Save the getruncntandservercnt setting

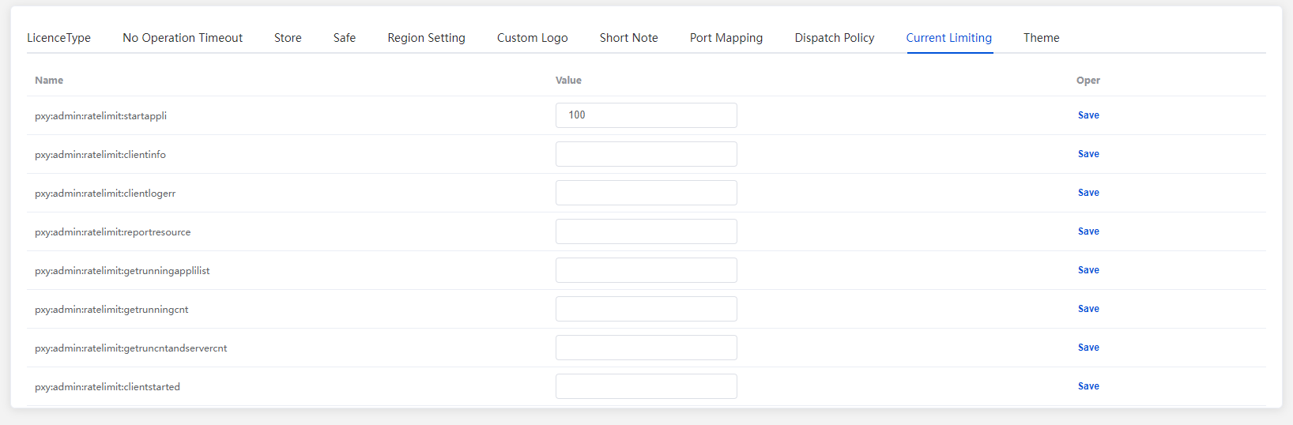coord(1088,348)
